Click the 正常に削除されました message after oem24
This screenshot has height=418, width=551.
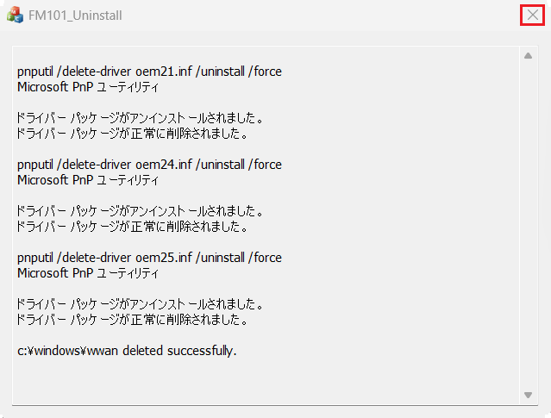coord(132,227)
